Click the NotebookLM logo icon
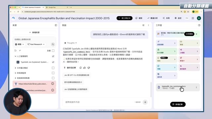212x119 pixels. (x=13, y=18)
